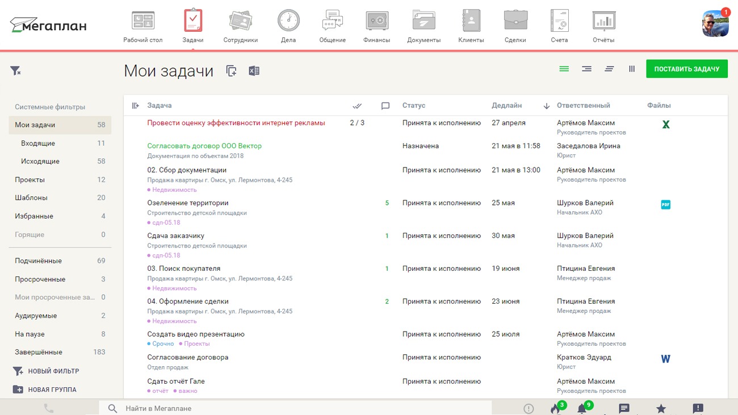Sort by deadline using the arrow
Screen dimensions: 738x415
click(546, 106)
